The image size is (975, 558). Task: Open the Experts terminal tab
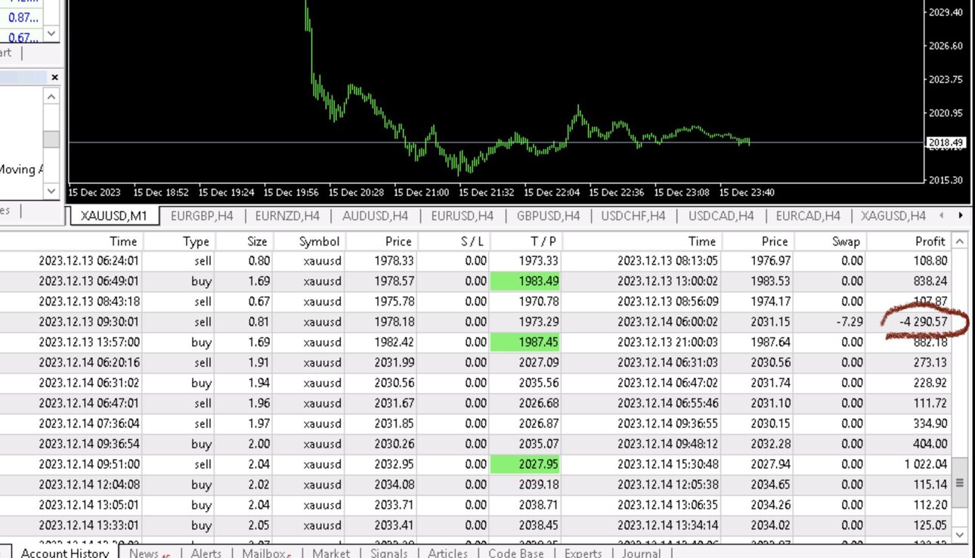pyautogui.click(x=583, y=552)
